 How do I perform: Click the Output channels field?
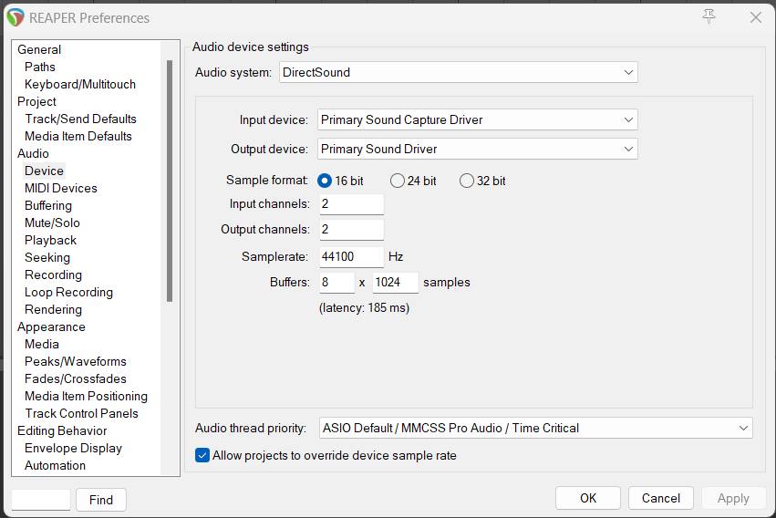[x=351, y=230]
